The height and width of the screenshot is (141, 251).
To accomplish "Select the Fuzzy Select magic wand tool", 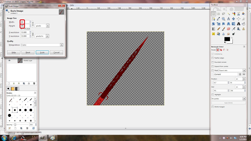I will (228, 14).
